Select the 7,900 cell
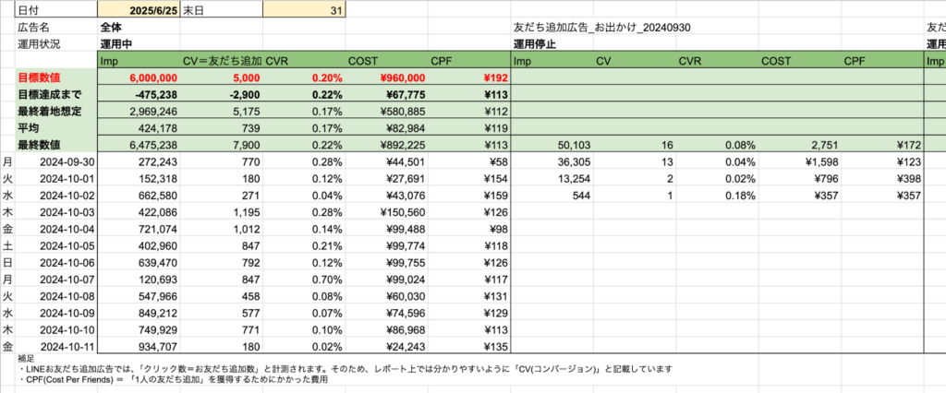946x393 pixels. pyautogui.click(x=222, y=145)
